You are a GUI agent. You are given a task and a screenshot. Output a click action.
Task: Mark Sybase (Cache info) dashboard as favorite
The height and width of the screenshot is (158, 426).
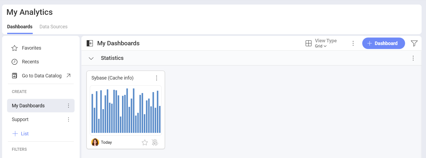click(x=145, y=142)
